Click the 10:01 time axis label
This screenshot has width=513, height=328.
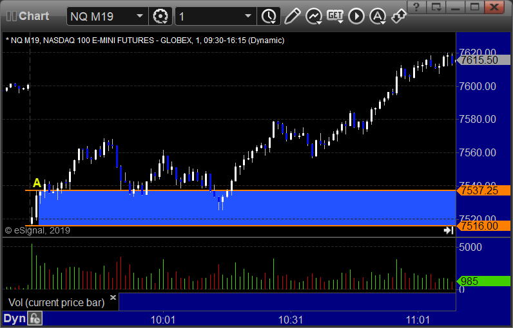coord(163,320)
